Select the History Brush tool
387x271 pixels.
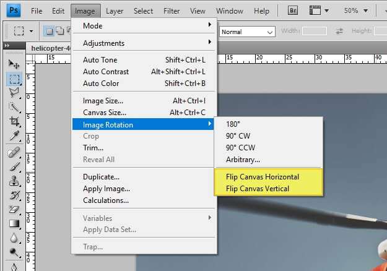(x=14, y=196)
